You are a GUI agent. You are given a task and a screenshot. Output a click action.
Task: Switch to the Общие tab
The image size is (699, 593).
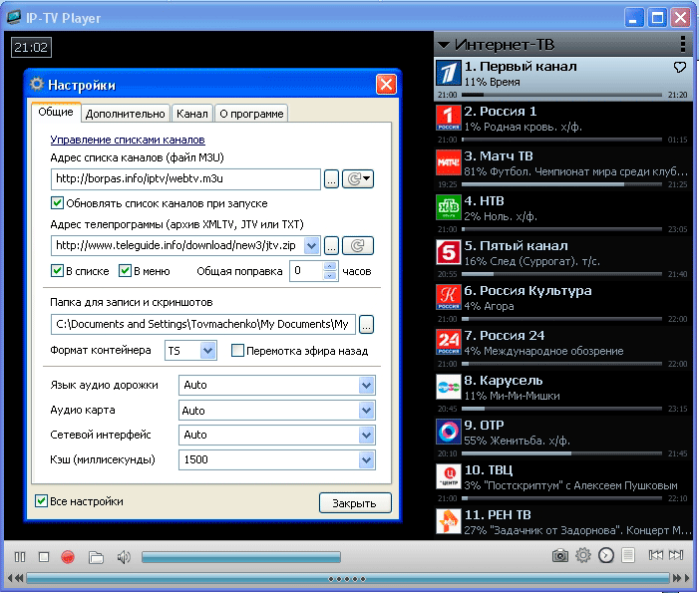point(56,112)
